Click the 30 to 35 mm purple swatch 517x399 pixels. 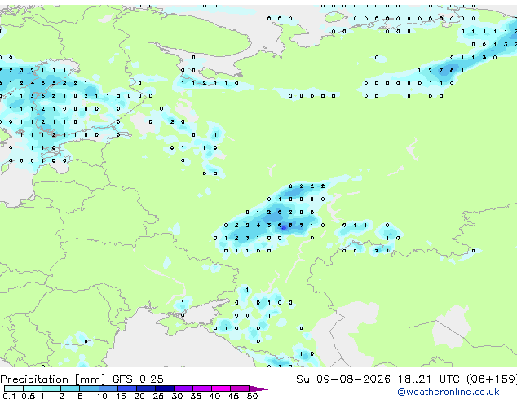[x=183, y=388]
